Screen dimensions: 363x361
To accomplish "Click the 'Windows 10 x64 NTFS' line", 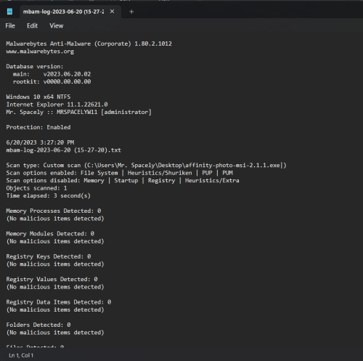I will 38,97.
